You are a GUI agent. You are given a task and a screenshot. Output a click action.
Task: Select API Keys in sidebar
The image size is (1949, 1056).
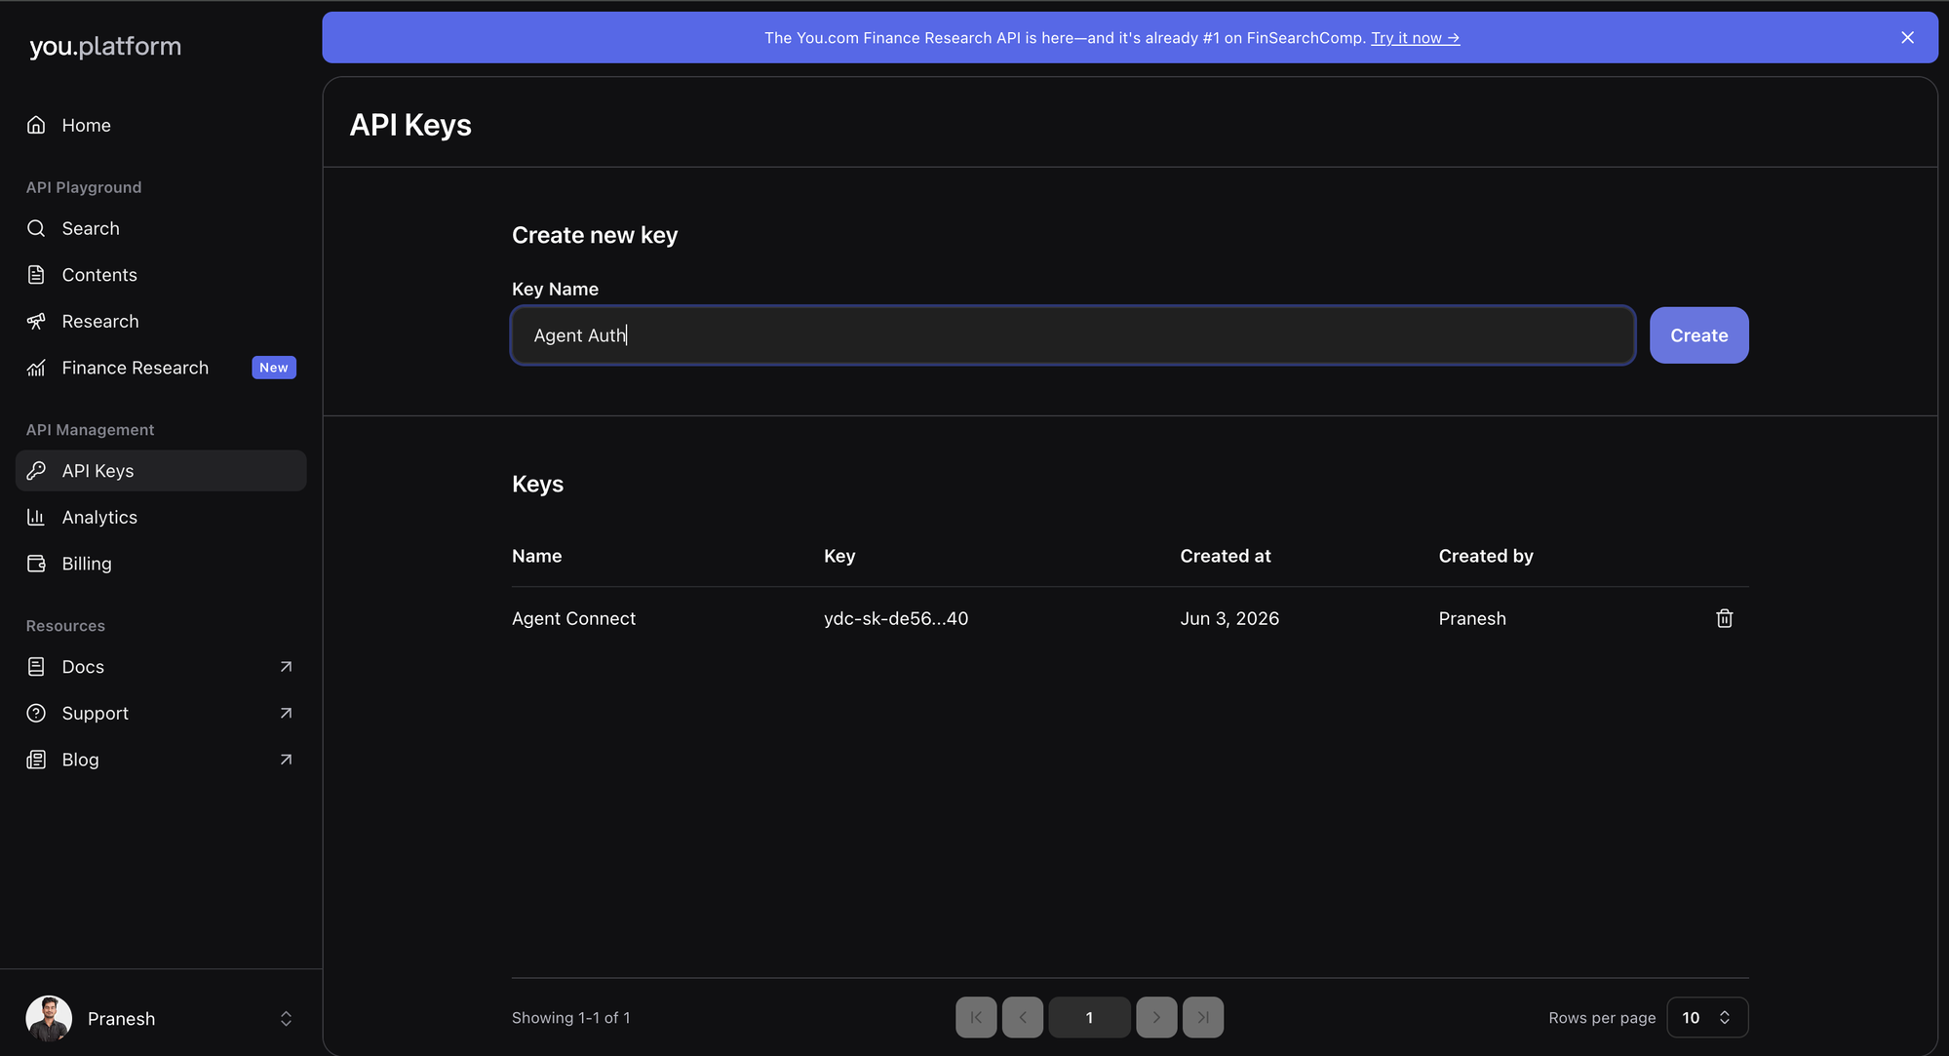click(161, 471)
